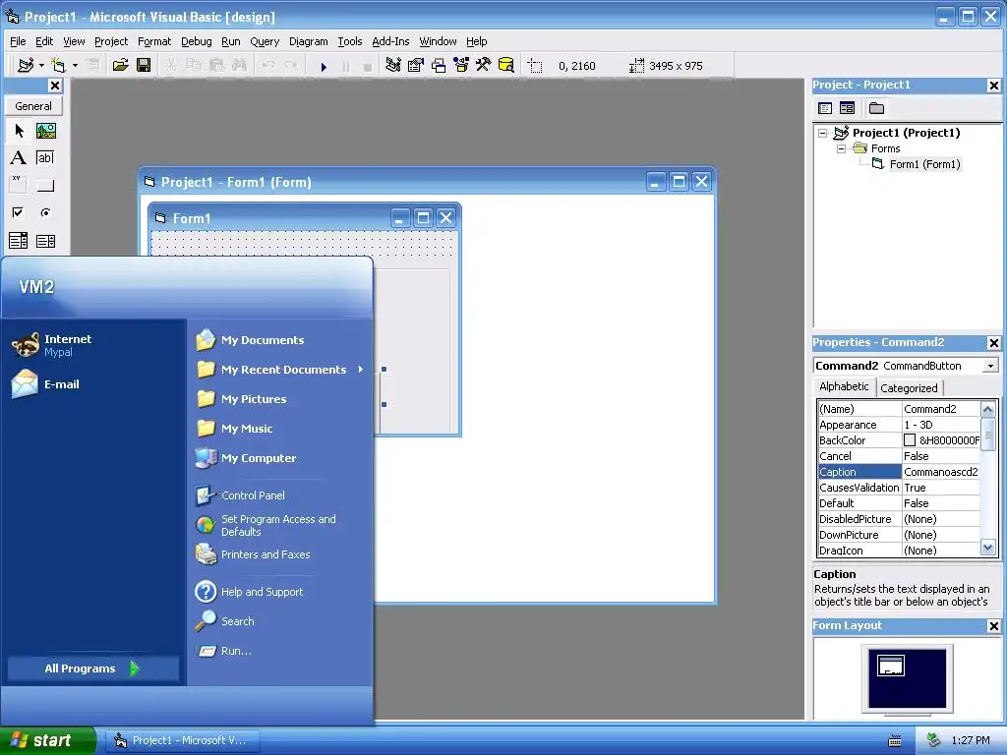Image resolution: width=1007 pixels, height=755 pixels.
Task: Open the Add Form dropdown arrow in the toolbar
Action: [75, 65]
